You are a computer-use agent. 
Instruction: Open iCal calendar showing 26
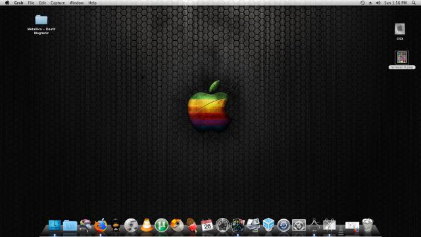point(207,225)
